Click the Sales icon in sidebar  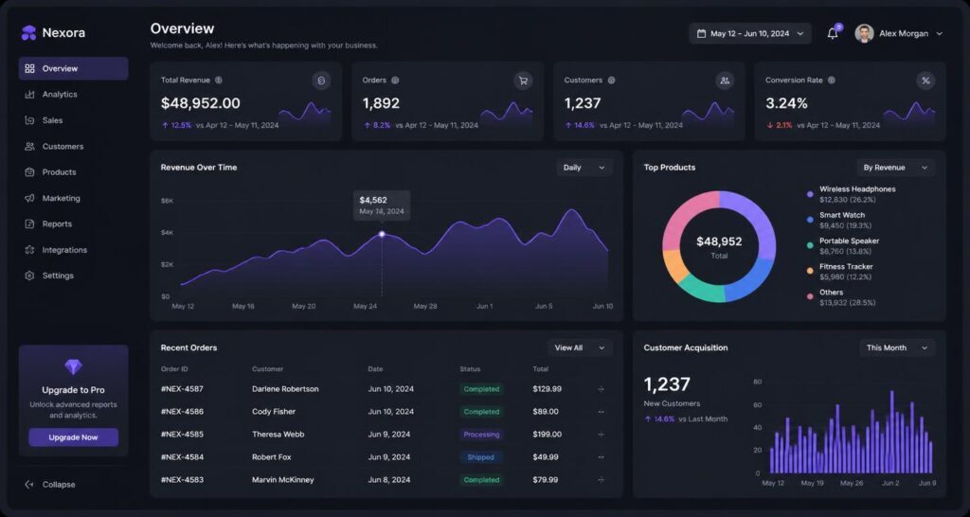(29, 120)
